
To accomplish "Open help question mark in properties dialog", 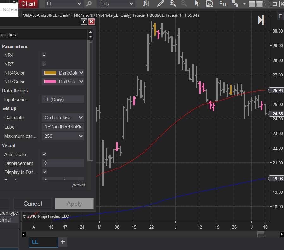I will (83, 21).
